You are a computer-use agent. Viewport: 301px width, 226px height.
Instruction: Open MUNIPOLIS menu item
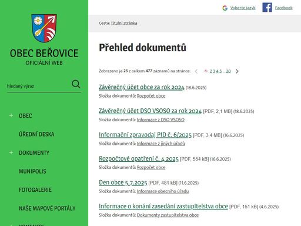(32, 171)
